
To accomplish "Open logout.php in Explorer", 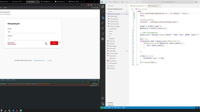I will coord(113,16).
